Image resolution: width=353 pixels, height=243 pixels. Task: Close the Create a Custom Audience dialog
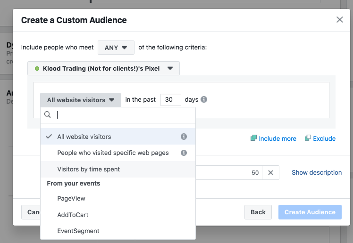point(339,20)
